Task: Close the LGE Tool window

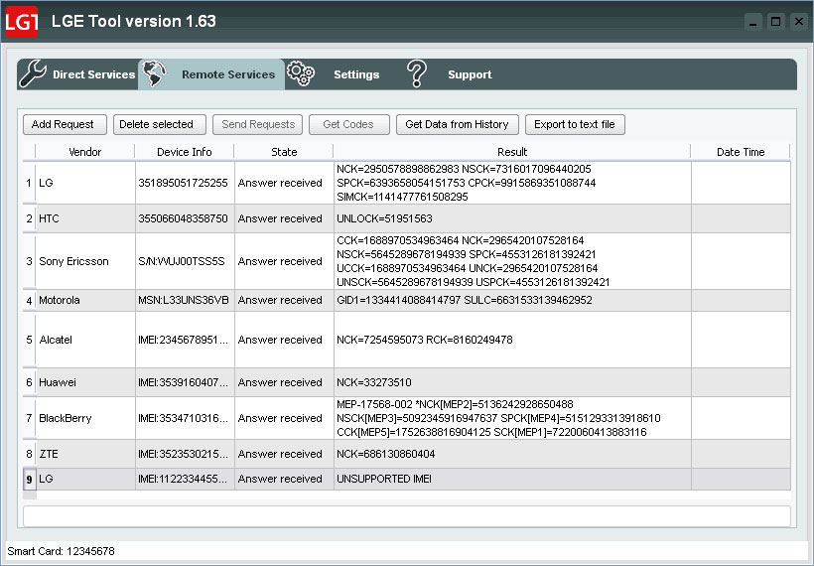Action: click(x=799, y=22)
